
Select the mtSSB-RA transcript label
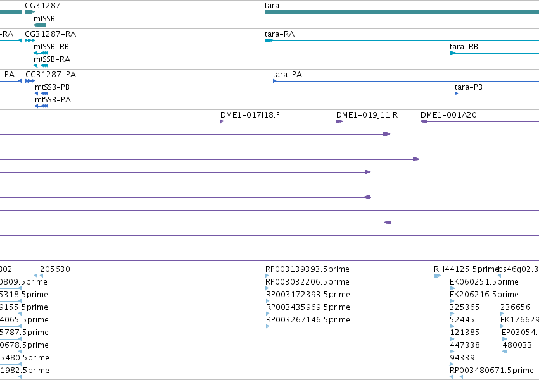(x=52, y=59)
